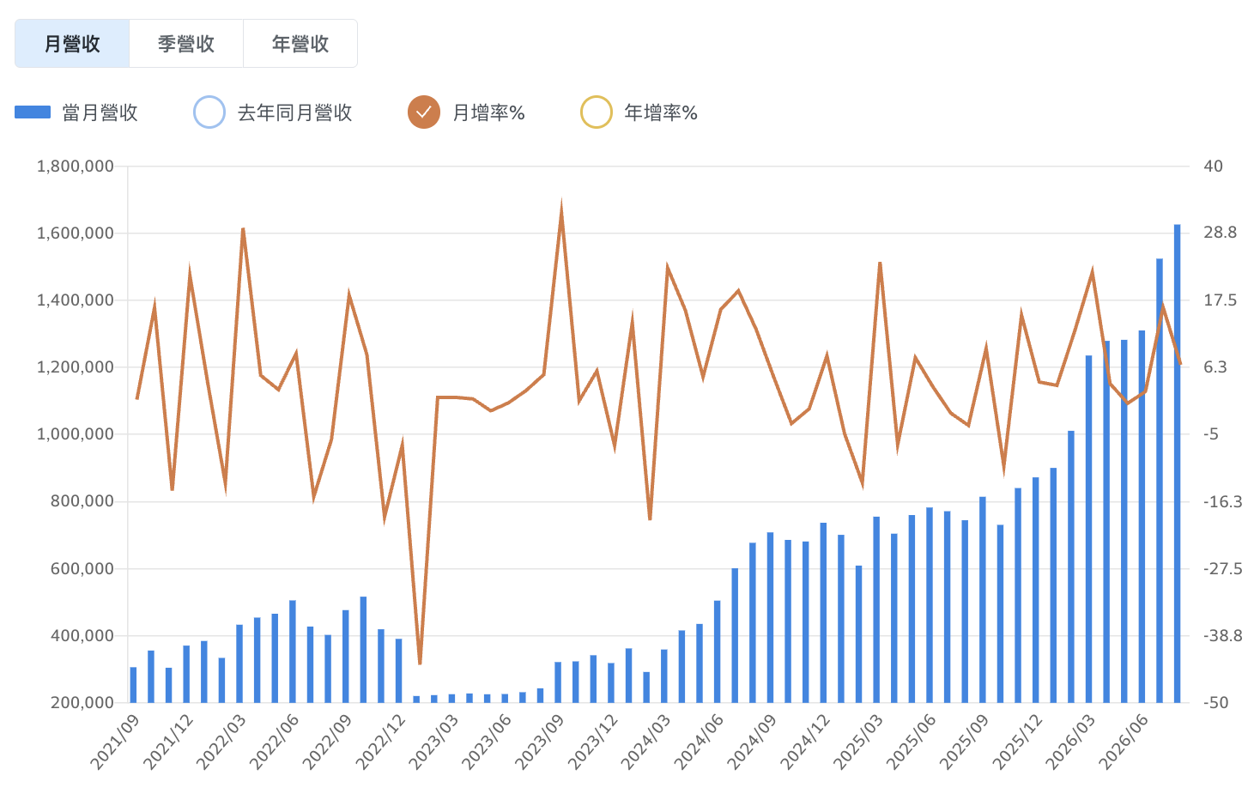Turn on the 年增率% series circle

pos(597,112)
